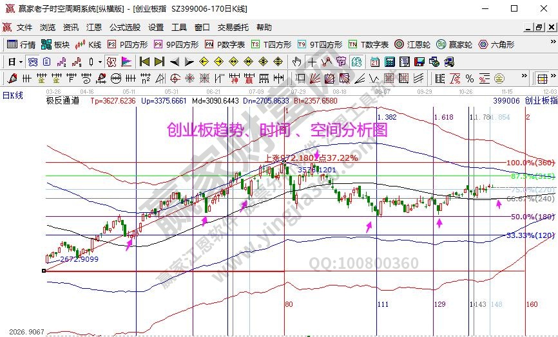Open the 公式选股 menu

point(124,28)
